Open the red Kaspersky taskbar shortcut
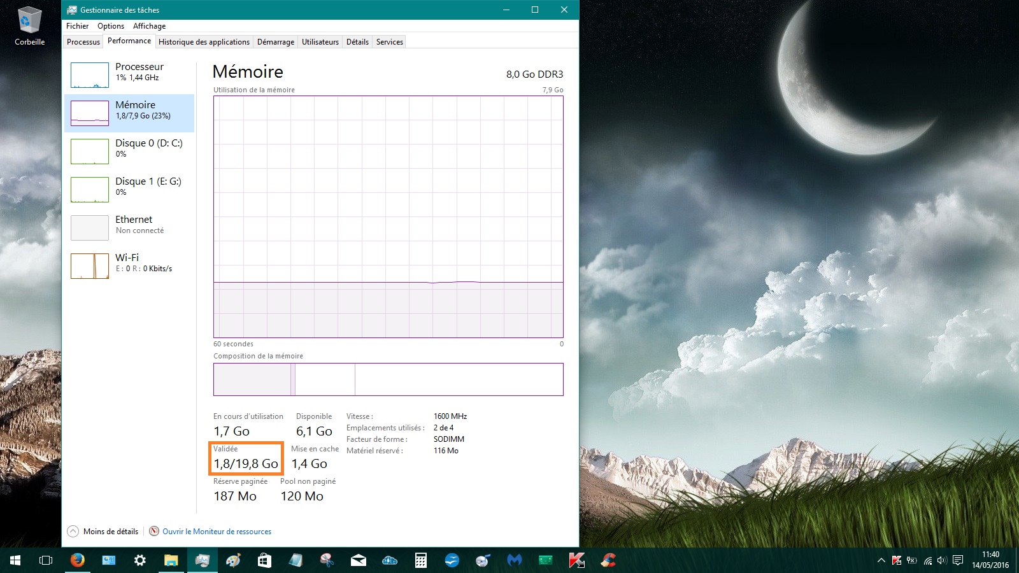This screenshot has width=1019, height=573. [576, 560]
